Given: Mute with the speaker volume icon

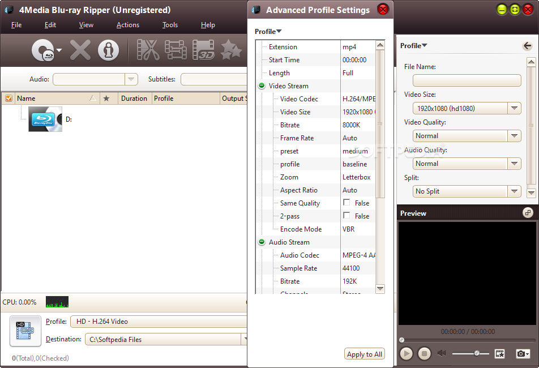Looking at the screenshot, I should [442, 353].
